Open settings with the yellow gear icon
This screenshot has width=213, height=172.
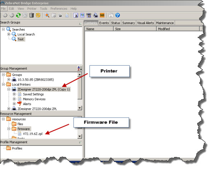[x=38, y=15]
